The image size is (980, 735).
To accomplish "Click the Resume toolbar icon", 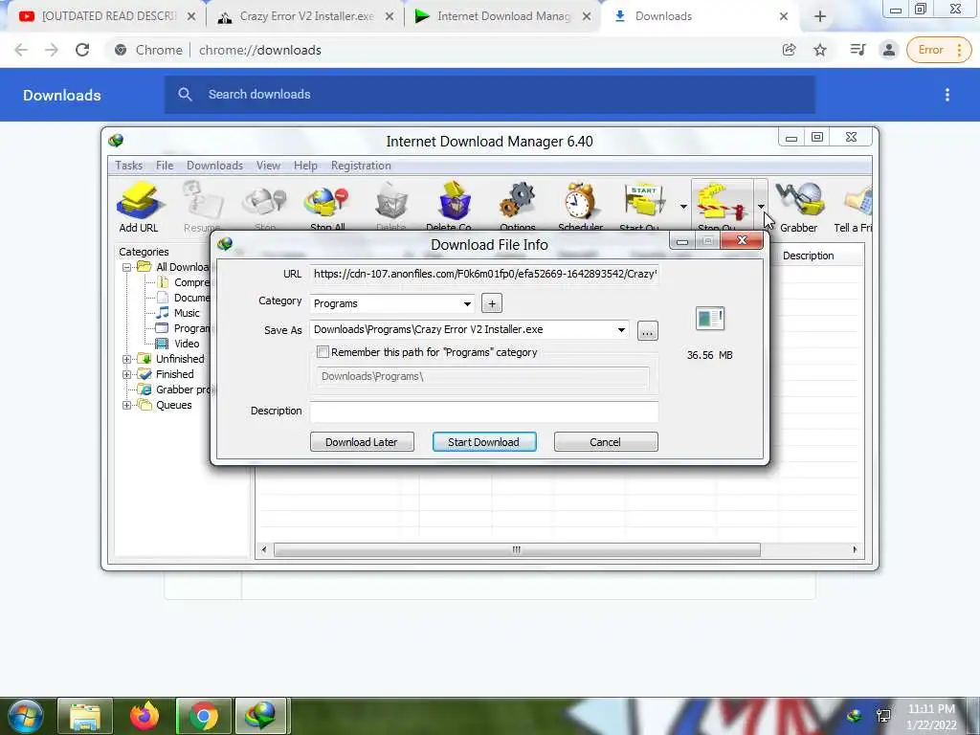I will (202, 207).
